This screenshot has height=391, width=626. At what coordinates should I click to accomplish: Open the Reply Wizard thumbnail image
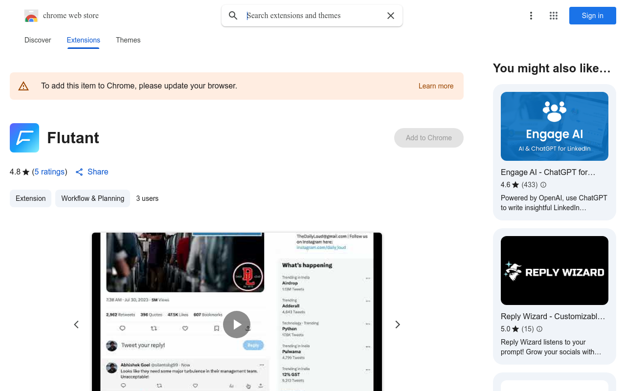click(555, 270)
